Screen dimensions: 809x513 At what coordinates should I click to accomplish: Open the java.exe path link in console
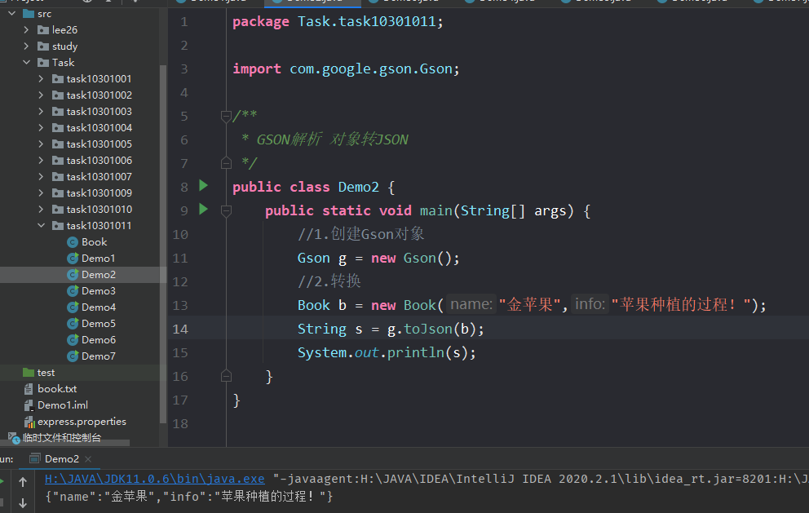pyautogui.click(x=154, y=479)
